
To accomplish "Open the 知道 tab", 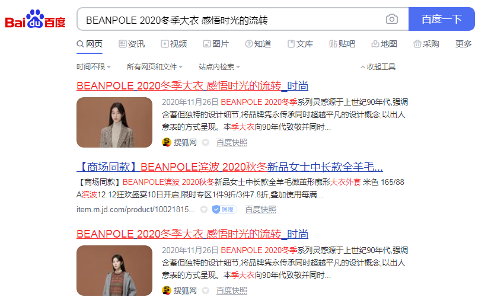I will pos(258,44).
